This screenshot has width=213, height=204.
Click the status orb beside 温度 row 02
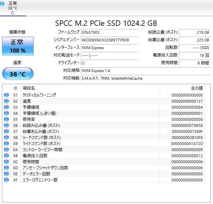pos(6,101)
